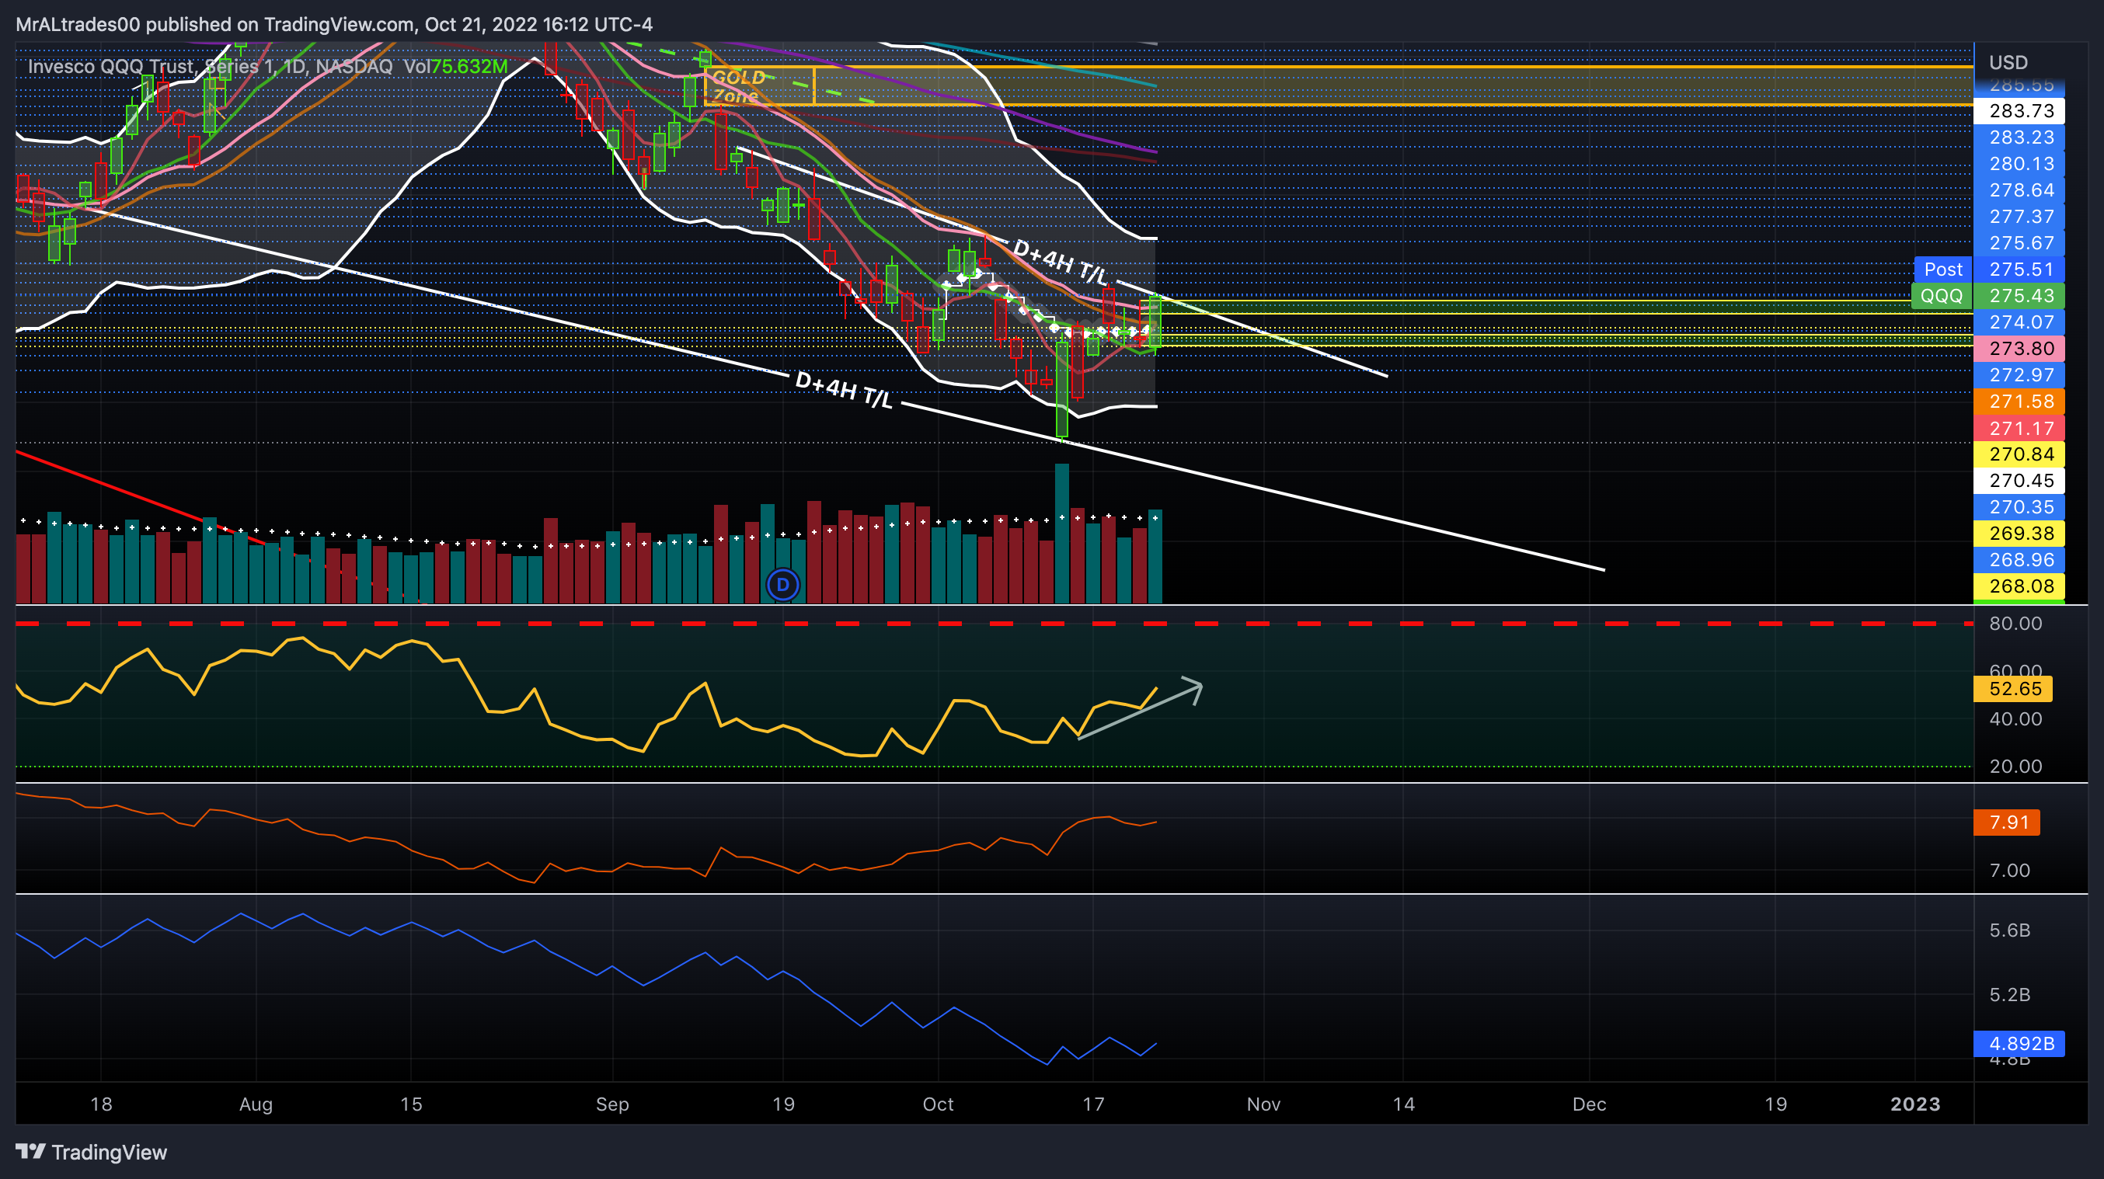2104x1179 pixels.
Task: Select the 275.67 price level label
Action: 2019,243
